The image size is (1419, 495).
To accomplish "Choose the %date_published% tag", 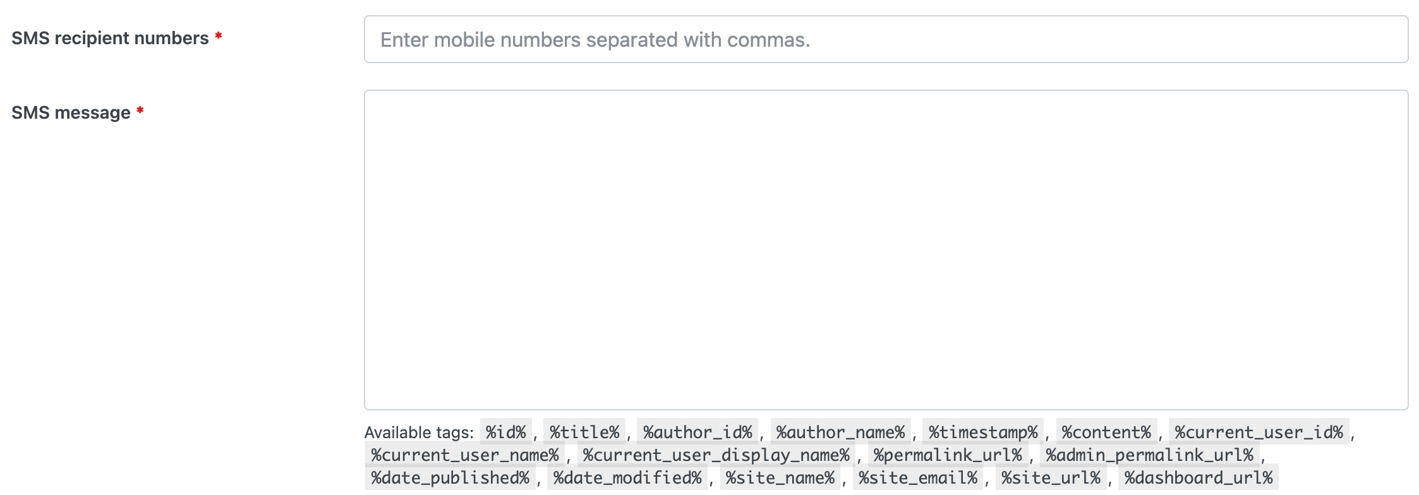I will 450,478.
